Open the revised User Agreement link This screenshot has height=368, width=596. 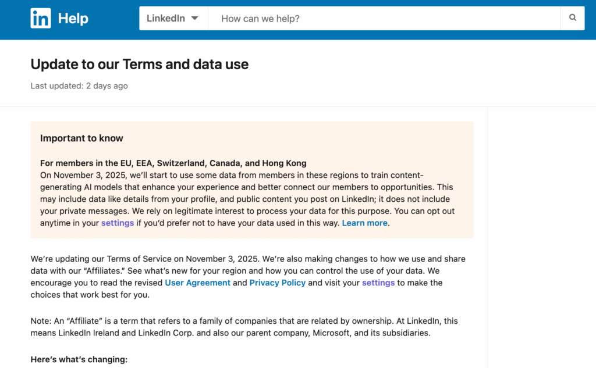click(x=197, y=283)
